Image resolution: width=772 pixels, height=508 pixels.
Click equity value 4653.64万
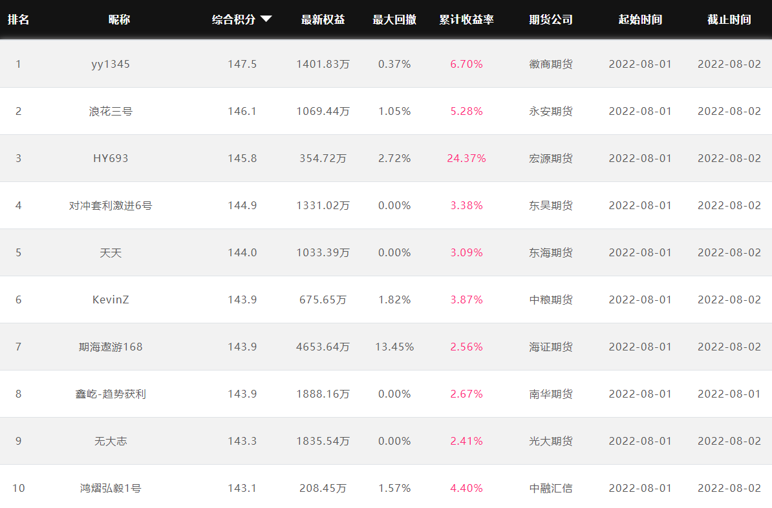click(323, 347)
